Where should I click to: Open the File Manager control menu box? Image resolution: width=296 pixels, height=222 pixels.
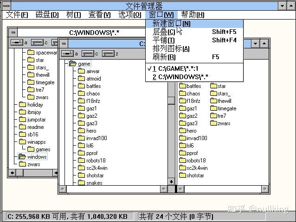(6, 6)
